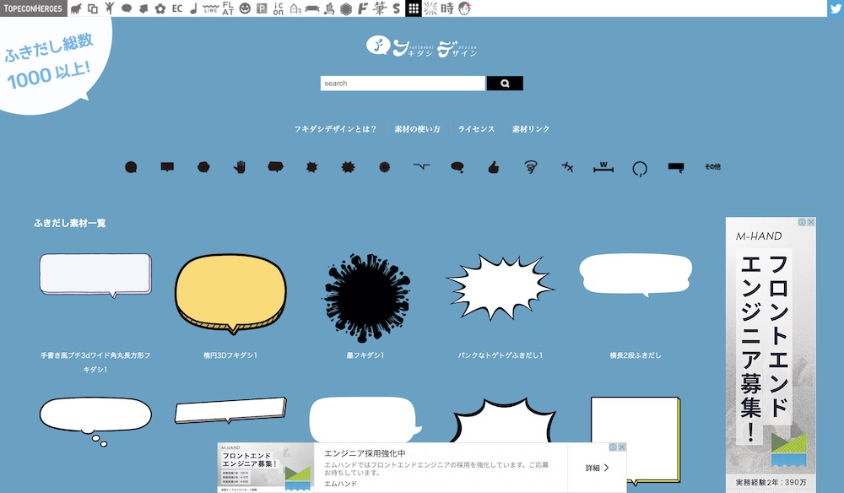Click the 筆 brush kanji icon in top bar

(x=380, y=8)
